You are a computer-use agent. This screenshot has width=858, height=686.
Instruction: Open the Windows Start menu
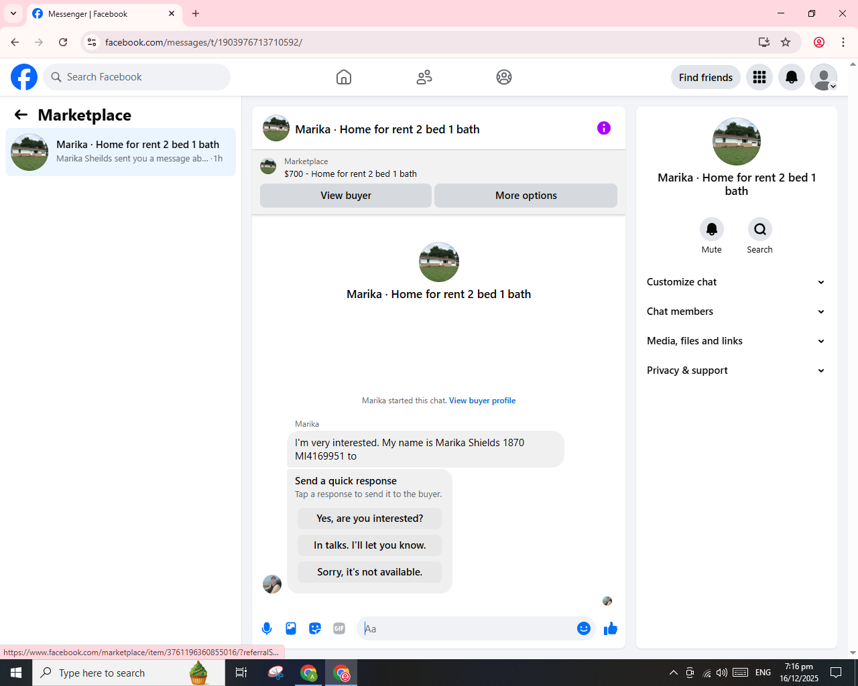point(16,673)
